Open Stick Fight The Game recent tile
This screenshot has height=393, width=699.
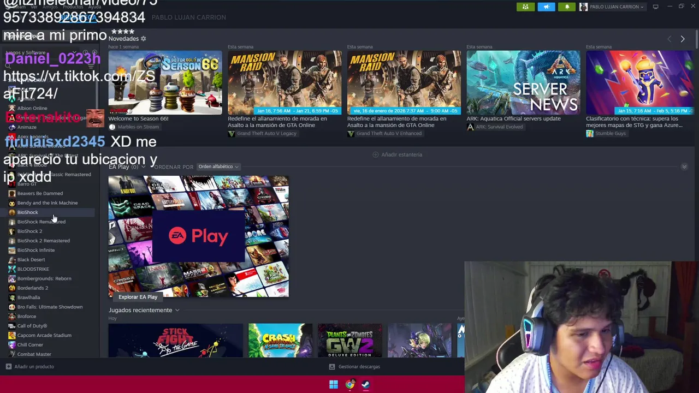[x=175, y=341]
